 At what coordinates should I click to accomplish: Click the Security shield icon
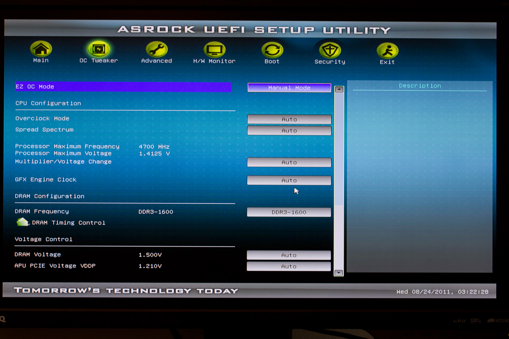(x=330, y=50)
